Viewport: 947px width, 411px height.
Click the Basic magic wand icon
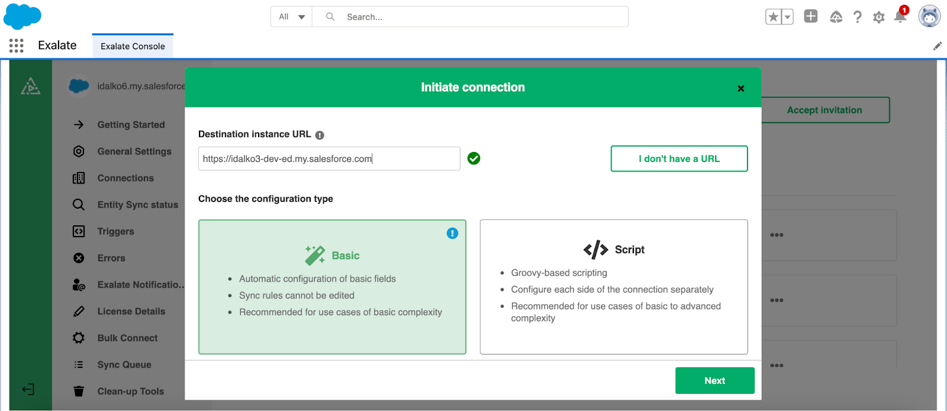315,255
